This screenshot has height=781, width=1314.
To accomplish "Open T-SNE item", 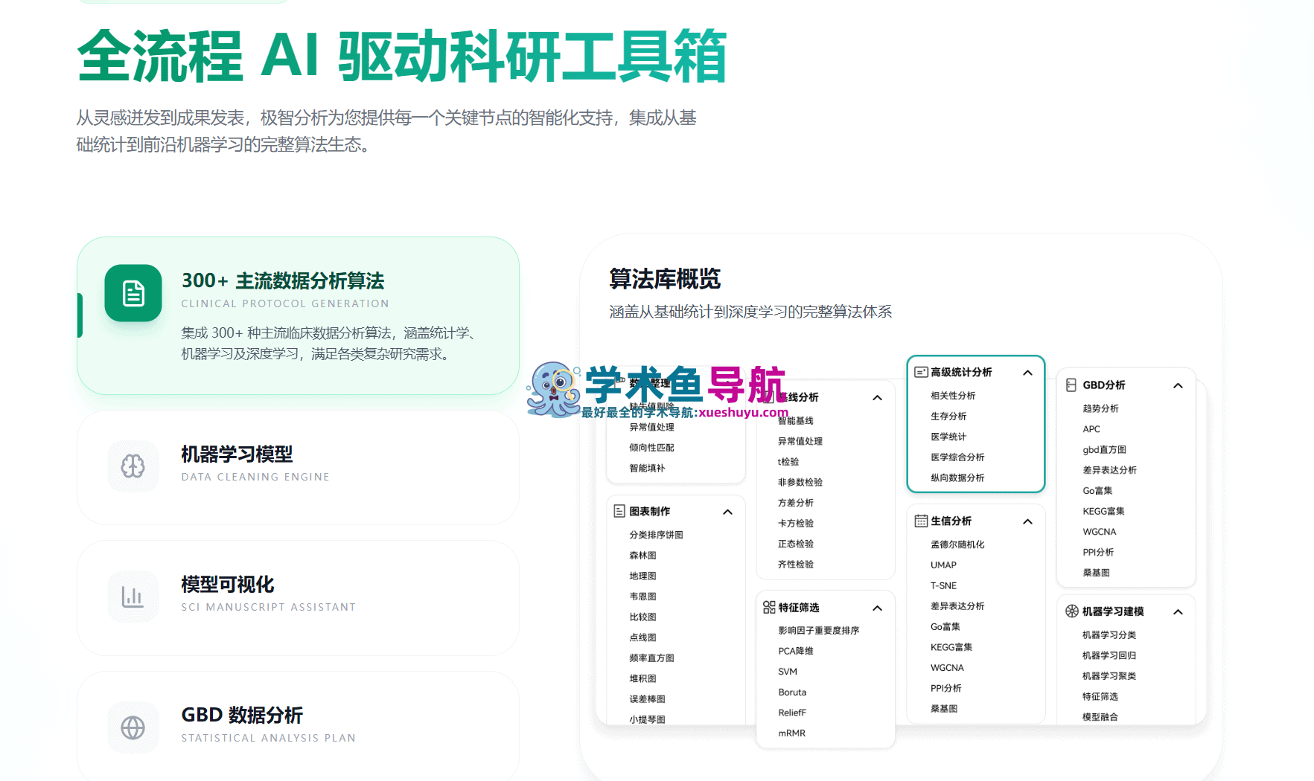I will 943,585.
